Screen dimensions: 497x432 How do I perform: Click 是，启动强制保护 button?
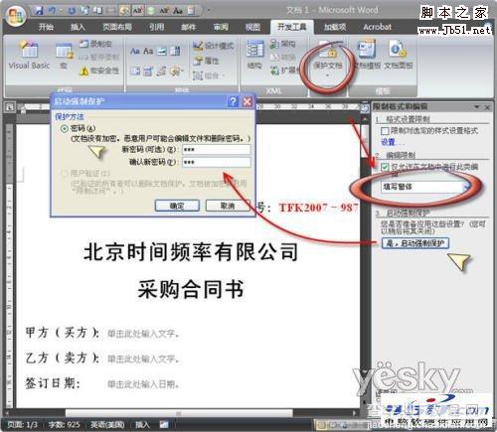coord(415,243)
